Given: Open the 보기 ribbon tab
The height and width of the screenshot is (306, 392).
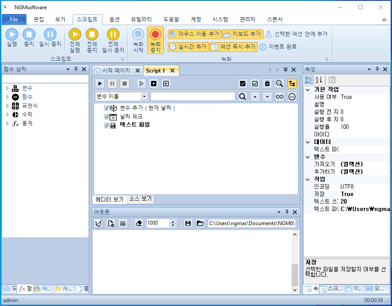Looking at the screenshot, I should coord(60,19).
